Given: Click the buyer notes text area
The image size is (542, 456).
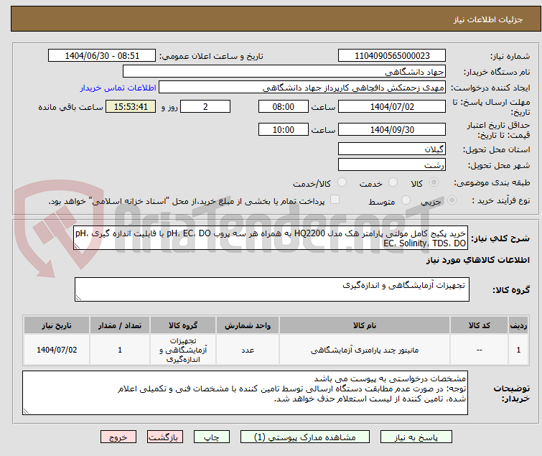Looking at the screenshot, I should coord(245,393).
